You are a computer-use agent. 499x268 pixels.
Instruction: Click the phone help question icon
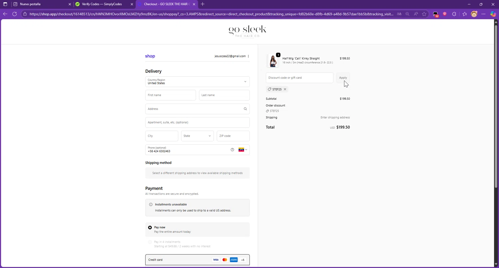pos(232,150)
